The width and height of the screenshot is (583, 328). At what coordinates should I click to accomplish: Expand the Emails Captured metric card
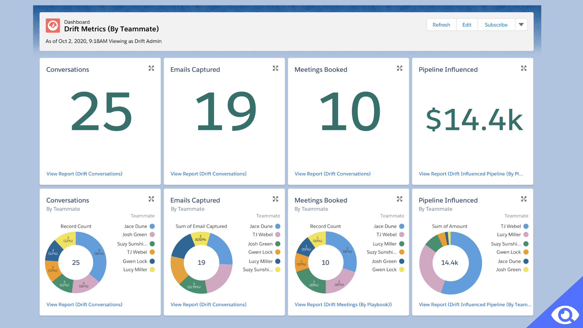click(x=275, y=68)
